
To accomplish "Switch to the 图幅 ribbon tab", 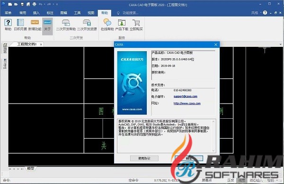I will point(63,13).
